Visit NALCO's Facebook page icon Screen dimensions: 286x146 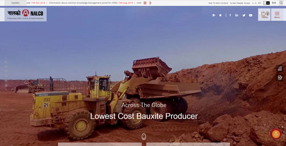pyautogui.click(x=230, y=15)
